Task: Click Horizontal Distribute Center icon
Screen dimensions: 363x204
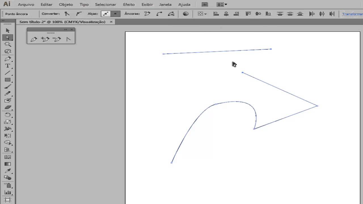Action: pos(322,14)
